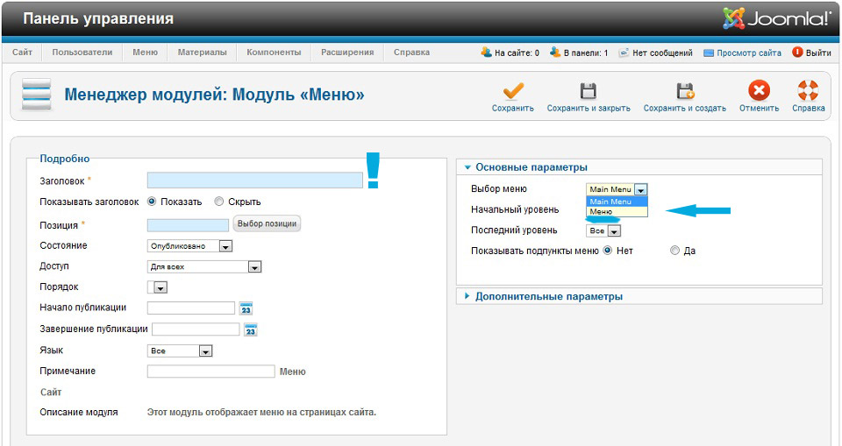Click the Joomla logo
The height and width of the screenshot is (446, 842).
(x=776, y=18)
